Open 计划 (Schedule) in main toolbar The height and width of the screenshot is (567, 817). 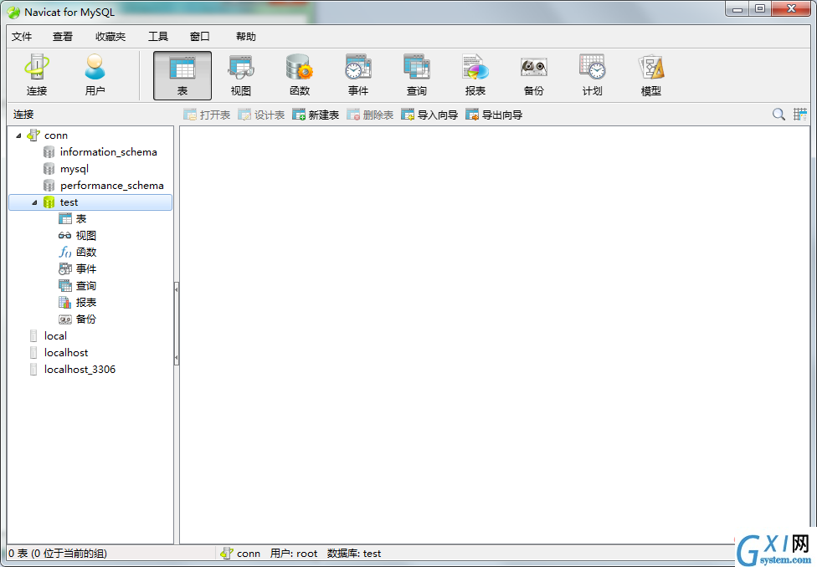tap(592, 75)
